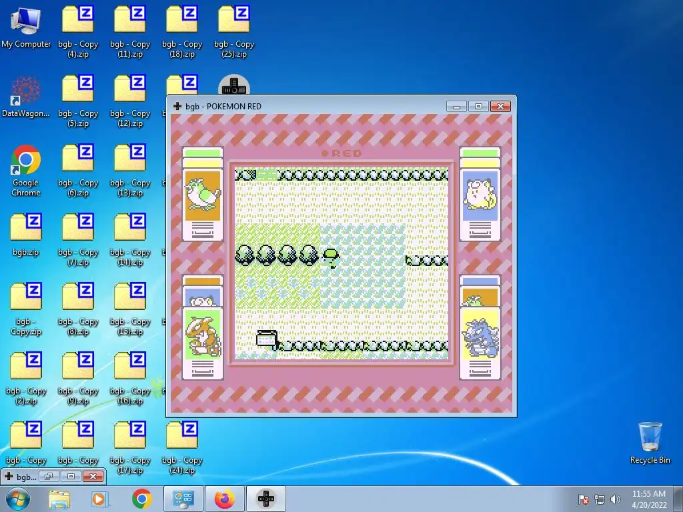Viewport: 683px width, 512px height.
Task: Click the minimized bgb... window title
Action: coord(27,477)
